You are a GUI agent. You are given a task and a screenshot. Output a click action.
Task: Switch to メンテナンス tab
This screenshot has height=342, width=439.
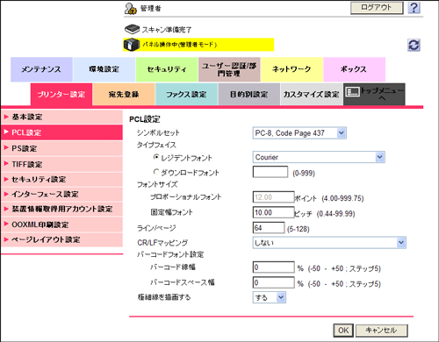[41, 69]
